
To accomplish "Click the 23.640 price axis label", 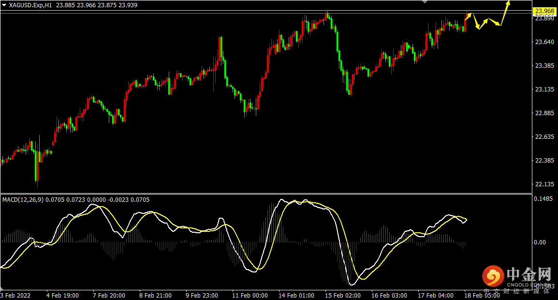I will 544,42.
